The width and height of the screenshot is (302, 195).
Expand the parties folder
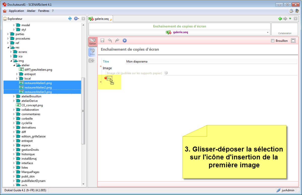[8, 34]
